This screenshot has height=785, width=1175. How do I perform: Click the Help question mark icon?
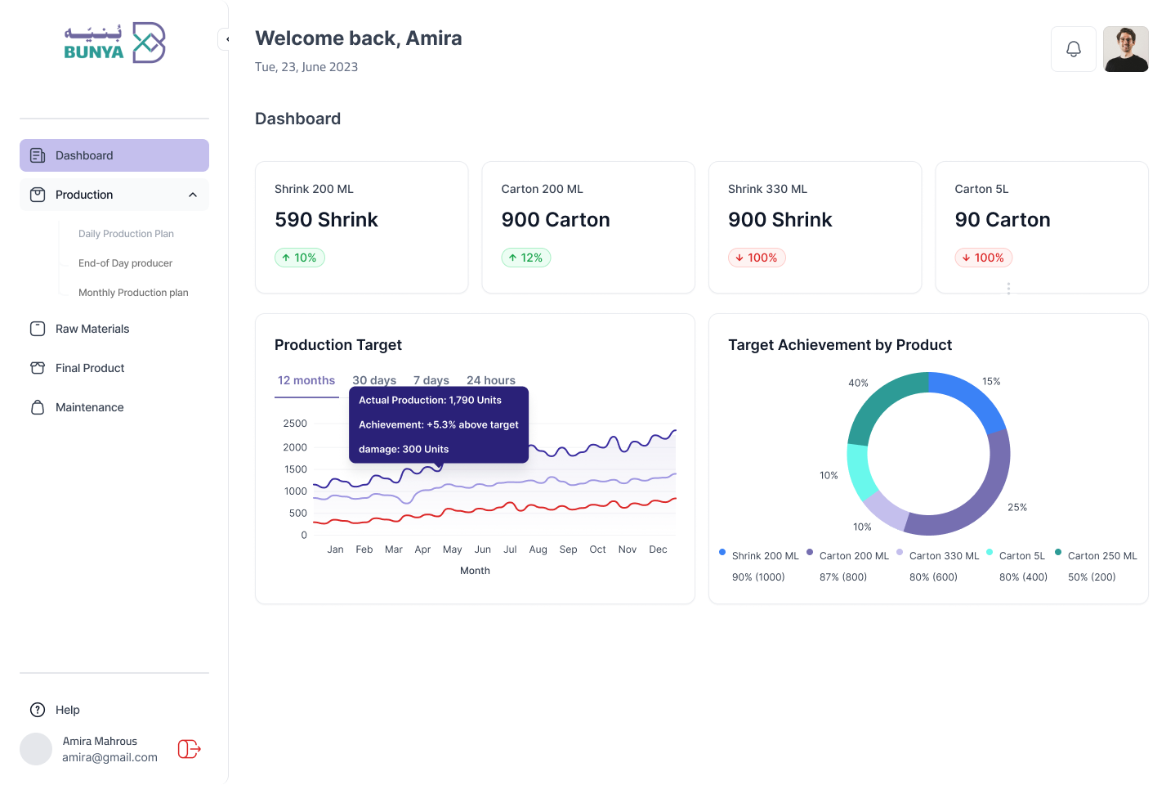[38, 710]
